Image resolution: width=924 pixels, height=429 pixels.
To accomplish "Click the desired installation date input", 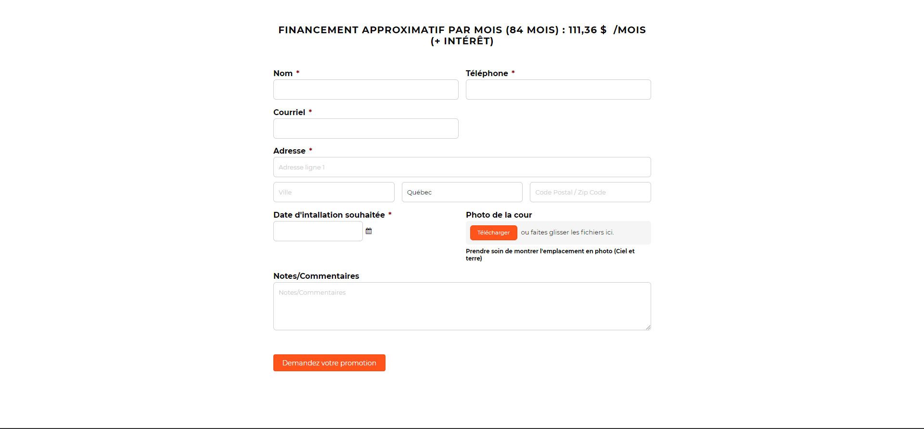I will coord(318,231).
